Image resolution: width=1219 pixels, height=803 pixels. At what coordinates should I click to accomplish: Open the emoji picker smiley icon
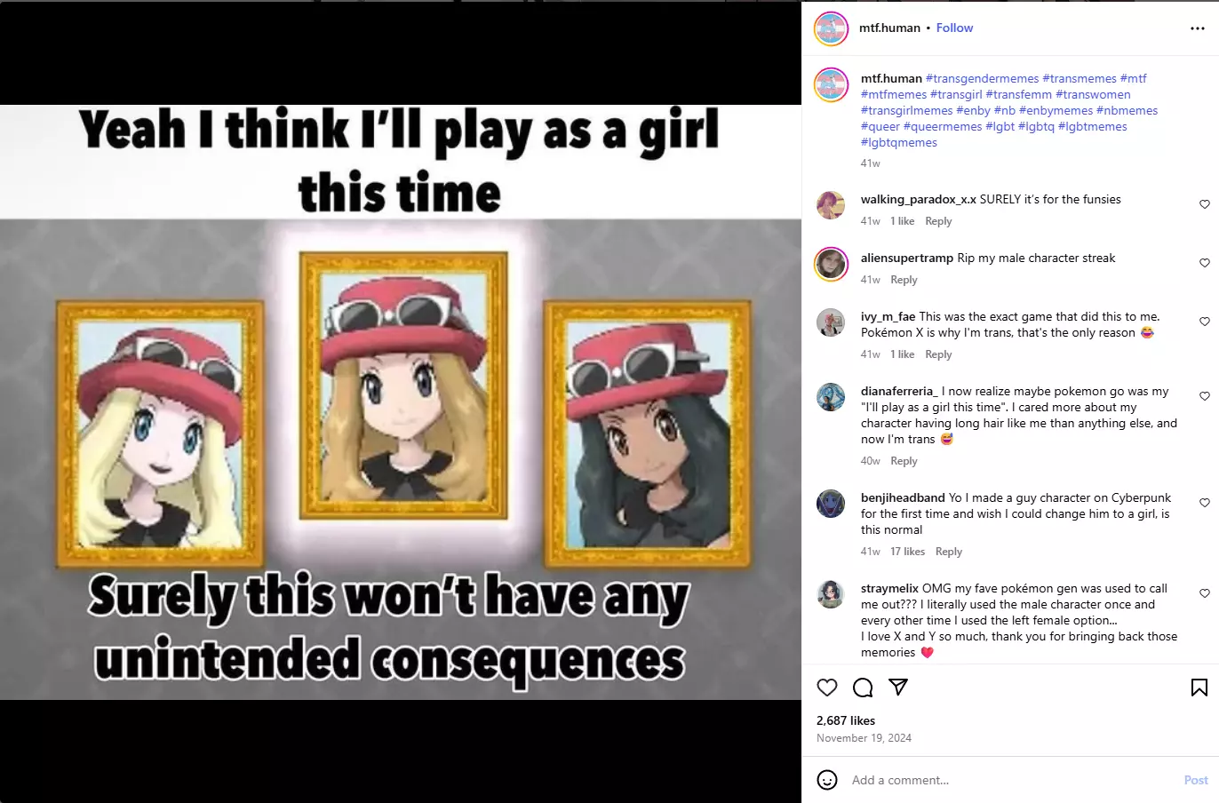(827, 780)
